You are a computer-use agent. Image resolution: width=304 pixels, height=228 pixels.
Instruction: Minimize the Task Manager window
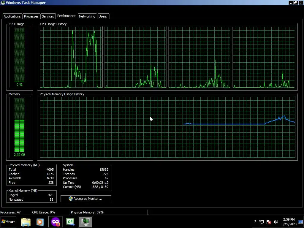pos(290,3)
